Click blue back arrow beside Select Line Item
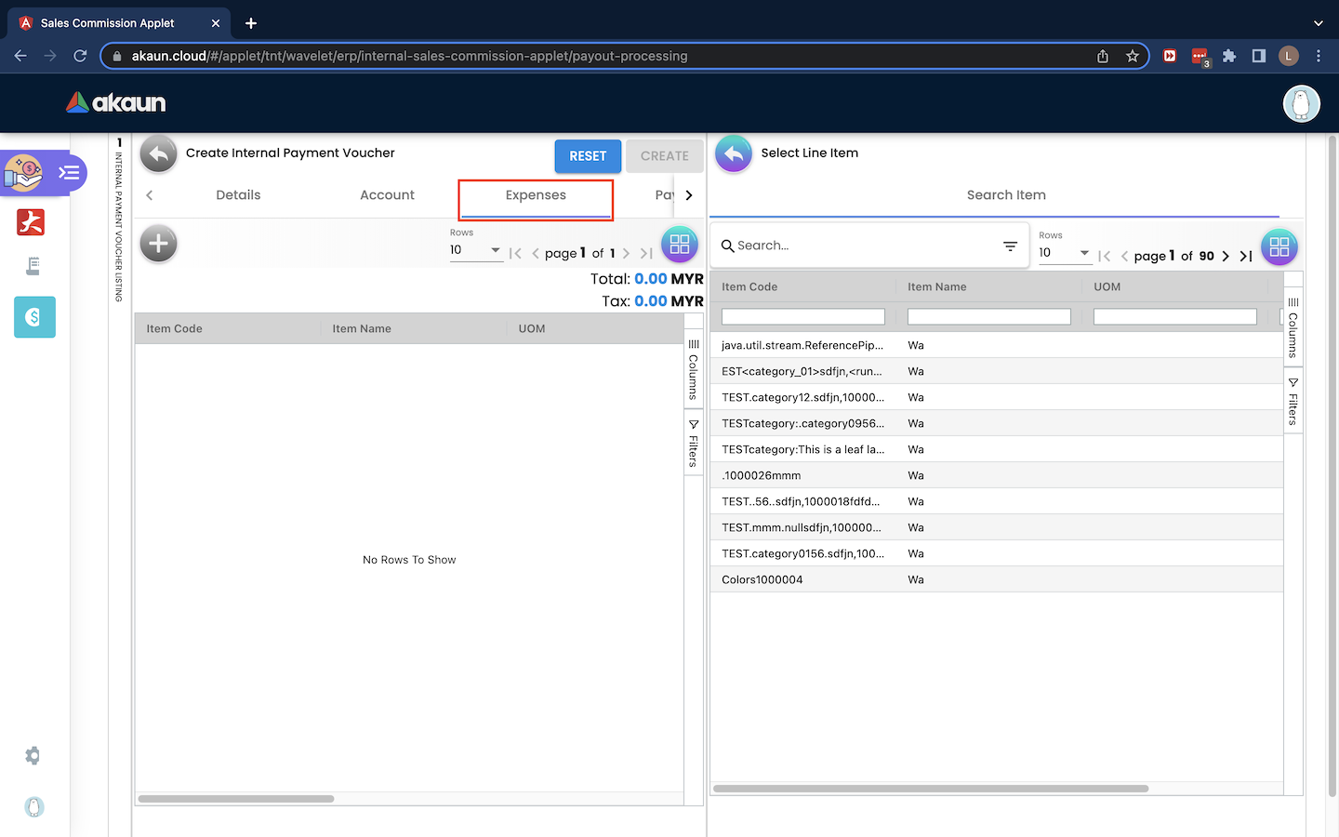 click(x=734, y=154)
